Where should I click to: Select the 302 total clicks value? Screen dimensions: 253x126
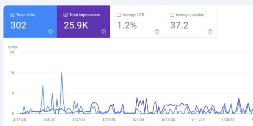18,25
